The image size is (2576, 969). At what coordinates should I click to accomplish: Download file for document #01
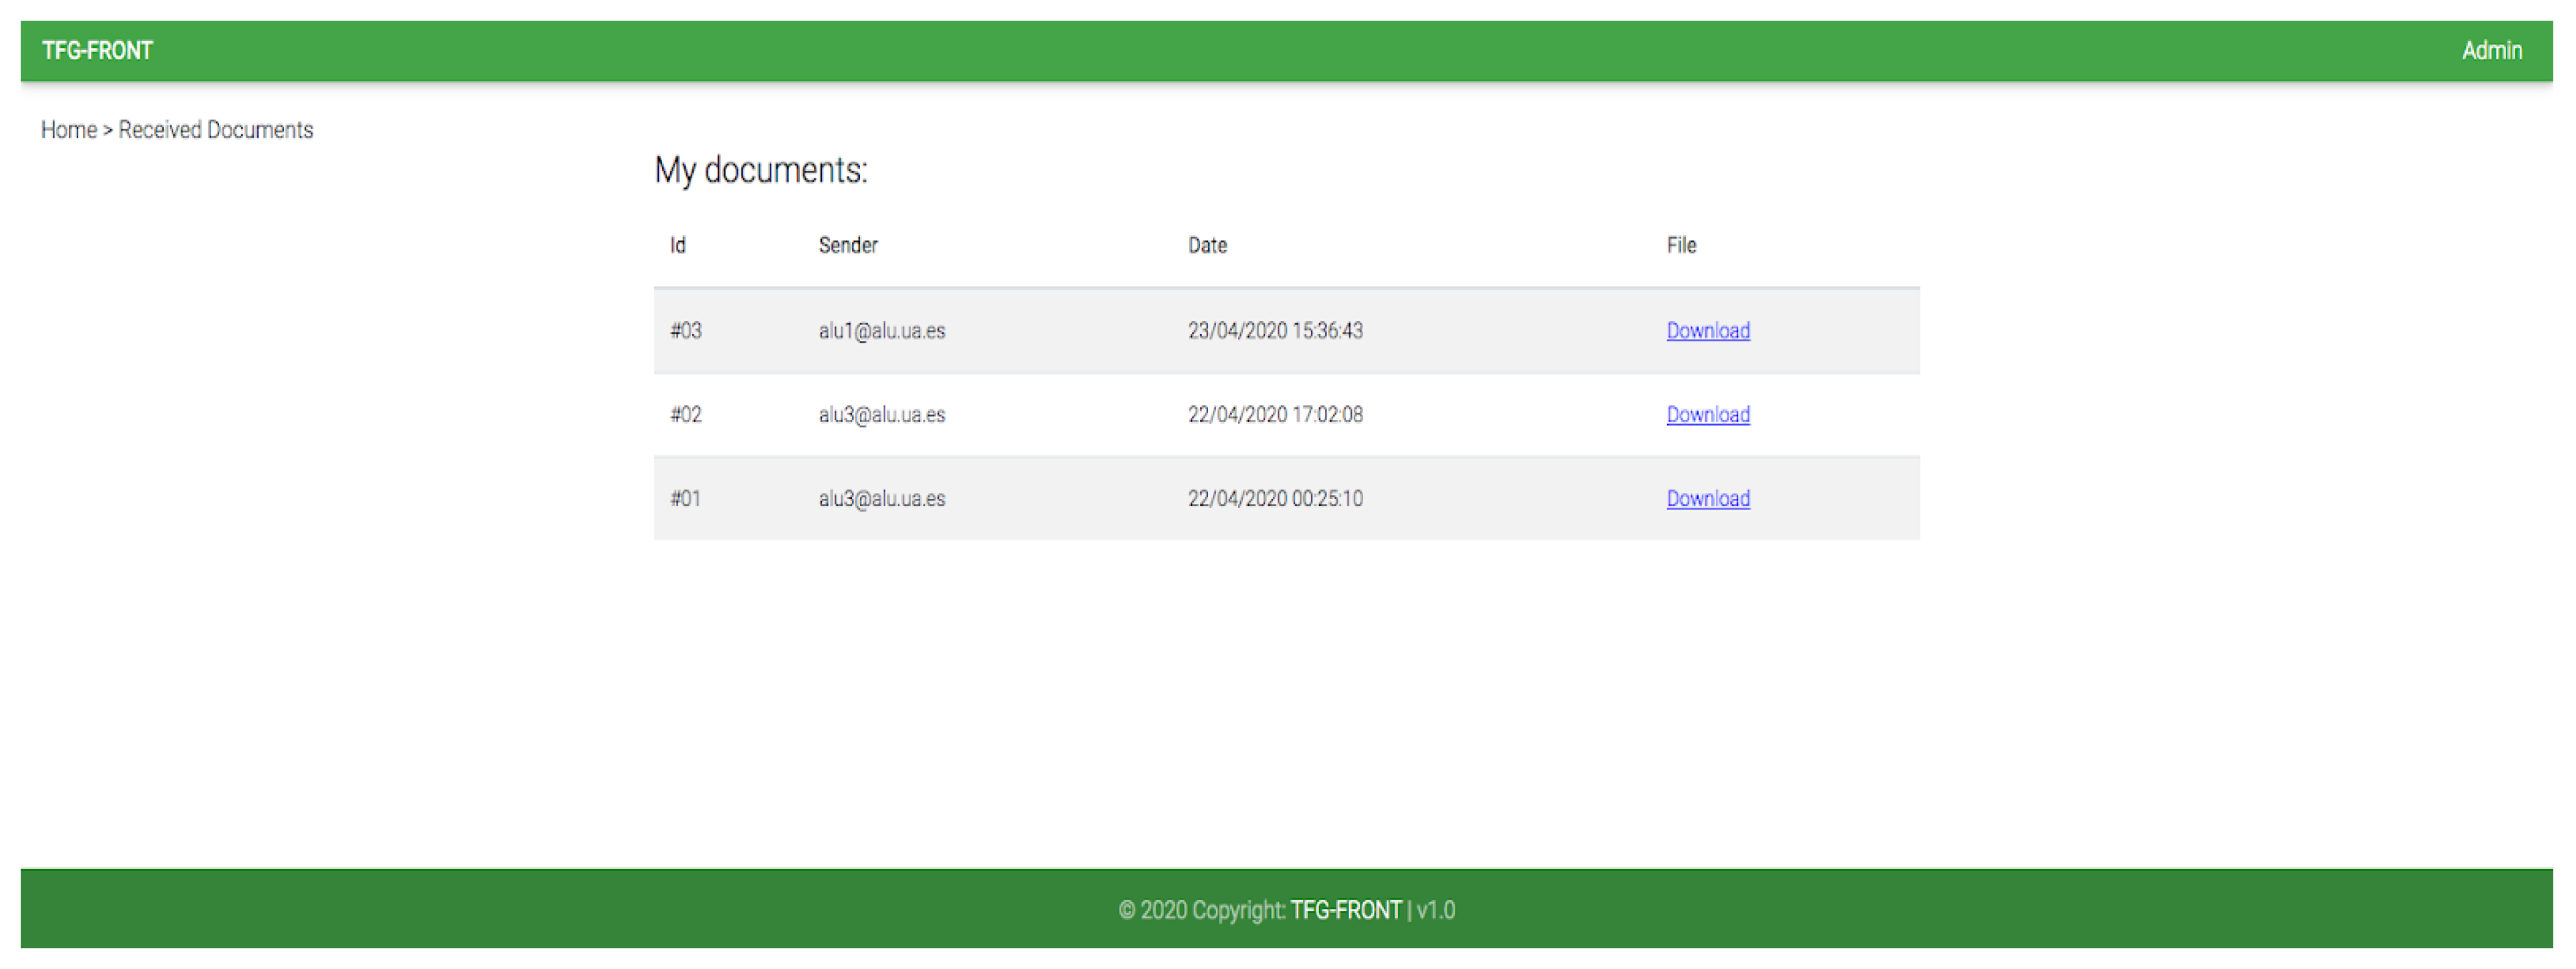pyautogui.click(x=1707, y=498)
